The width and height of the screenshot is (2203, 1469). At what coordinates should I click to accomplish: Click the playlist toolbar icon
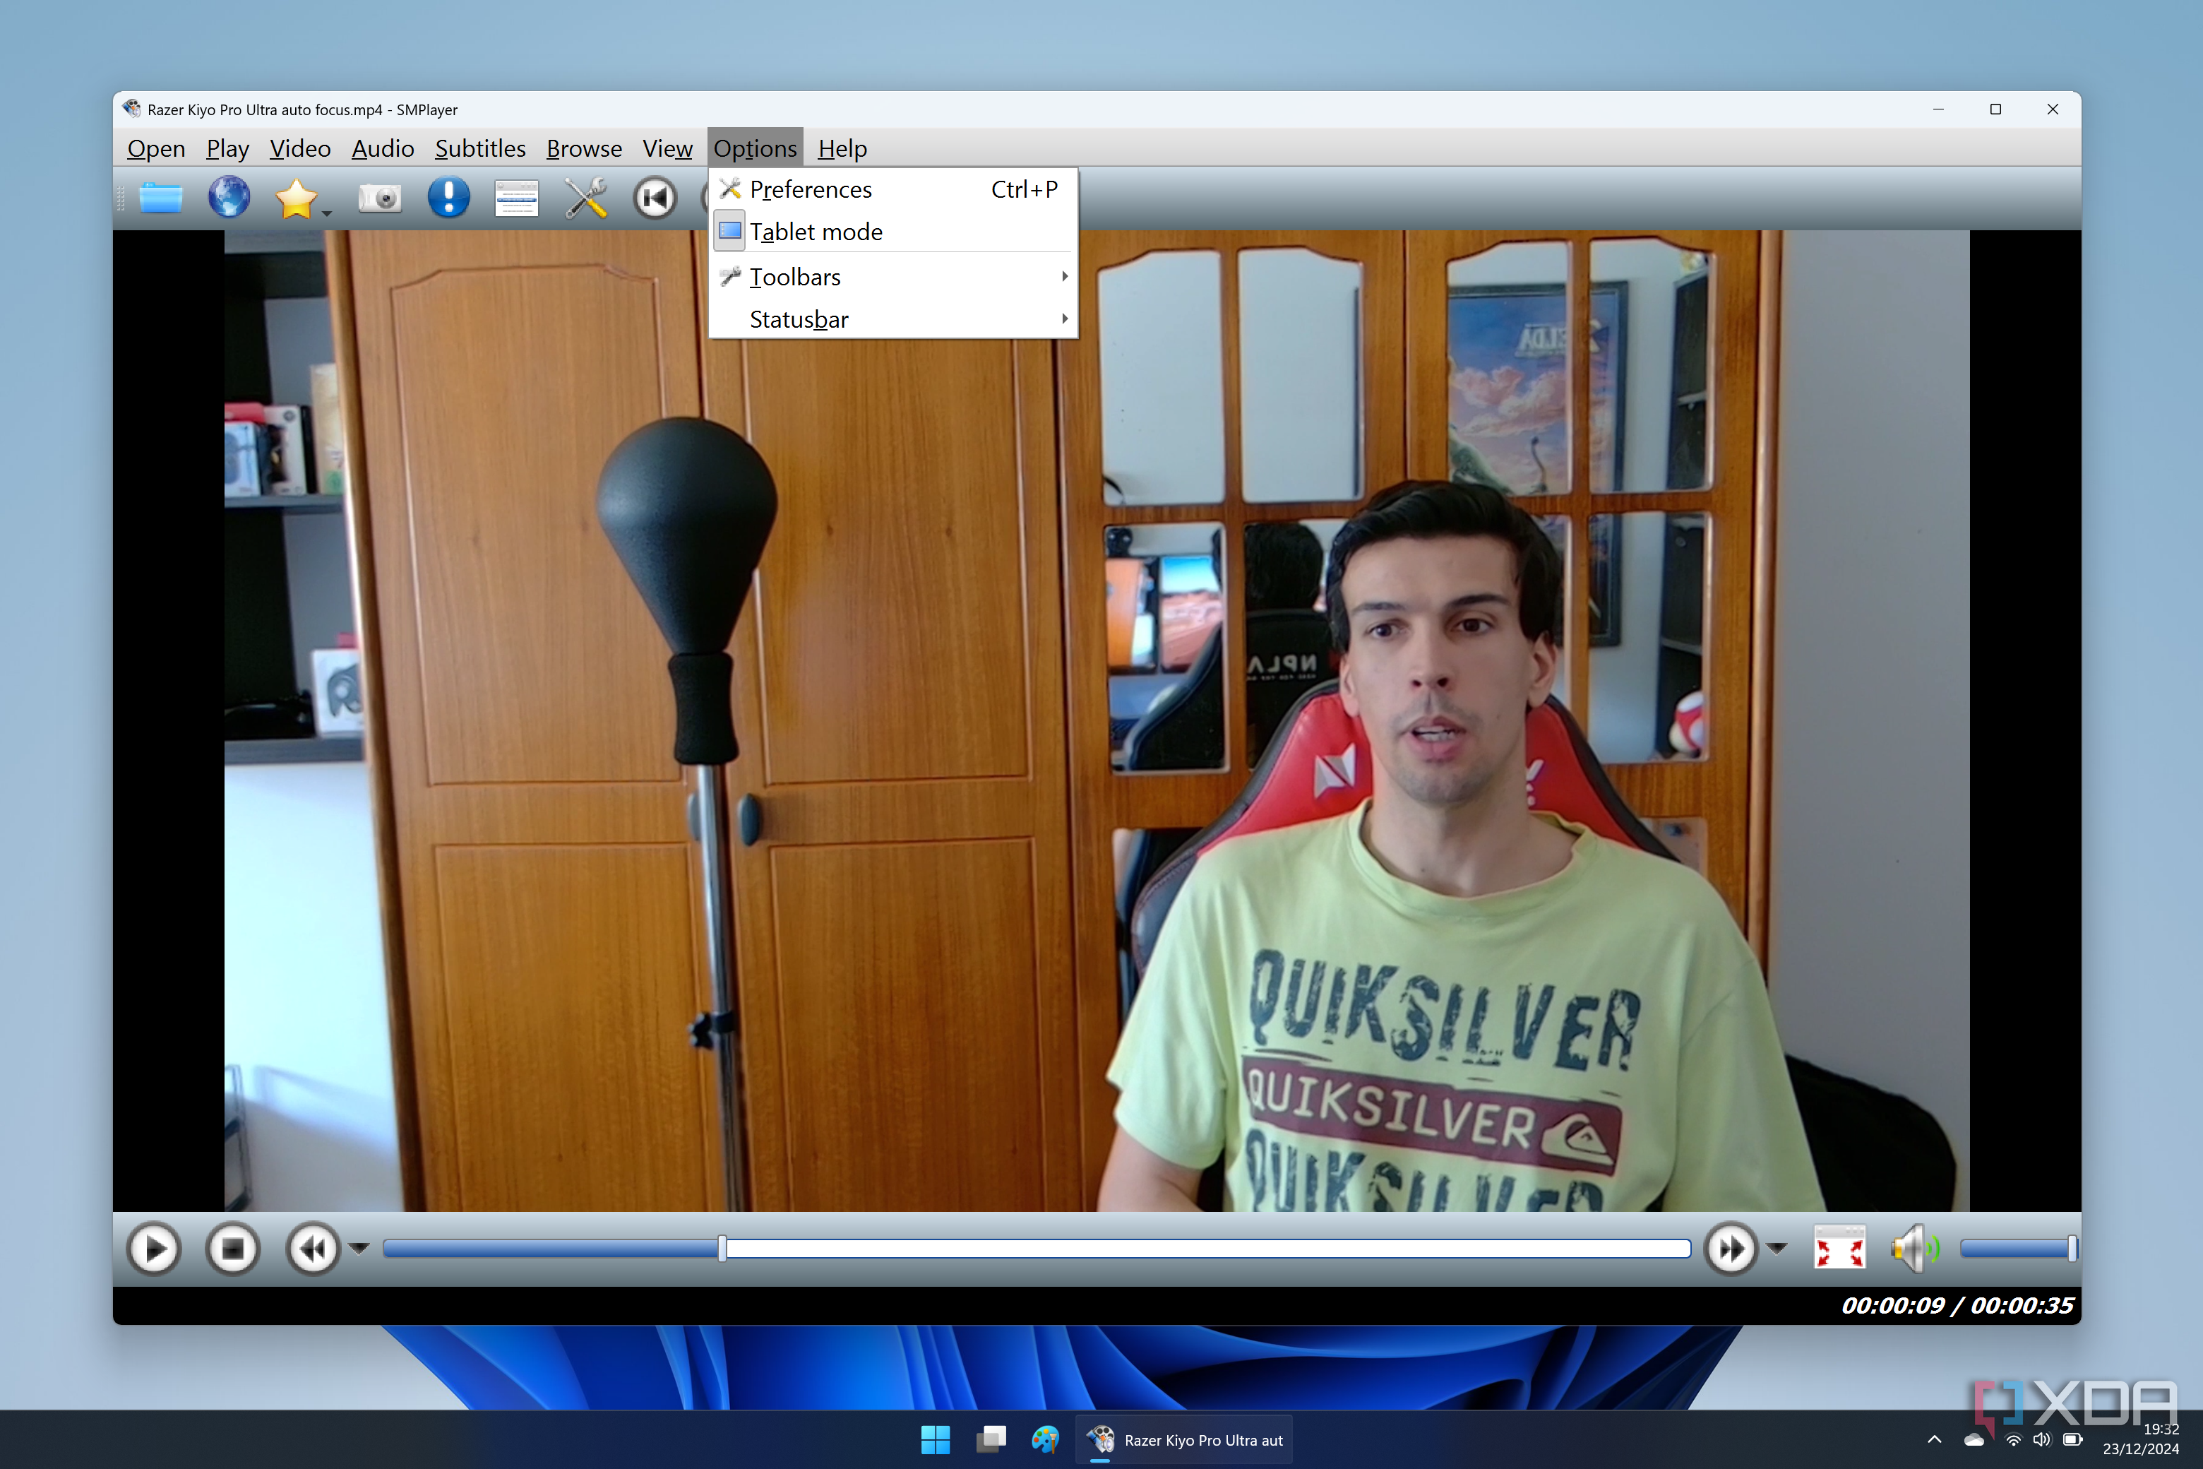(x=517, y=198)
